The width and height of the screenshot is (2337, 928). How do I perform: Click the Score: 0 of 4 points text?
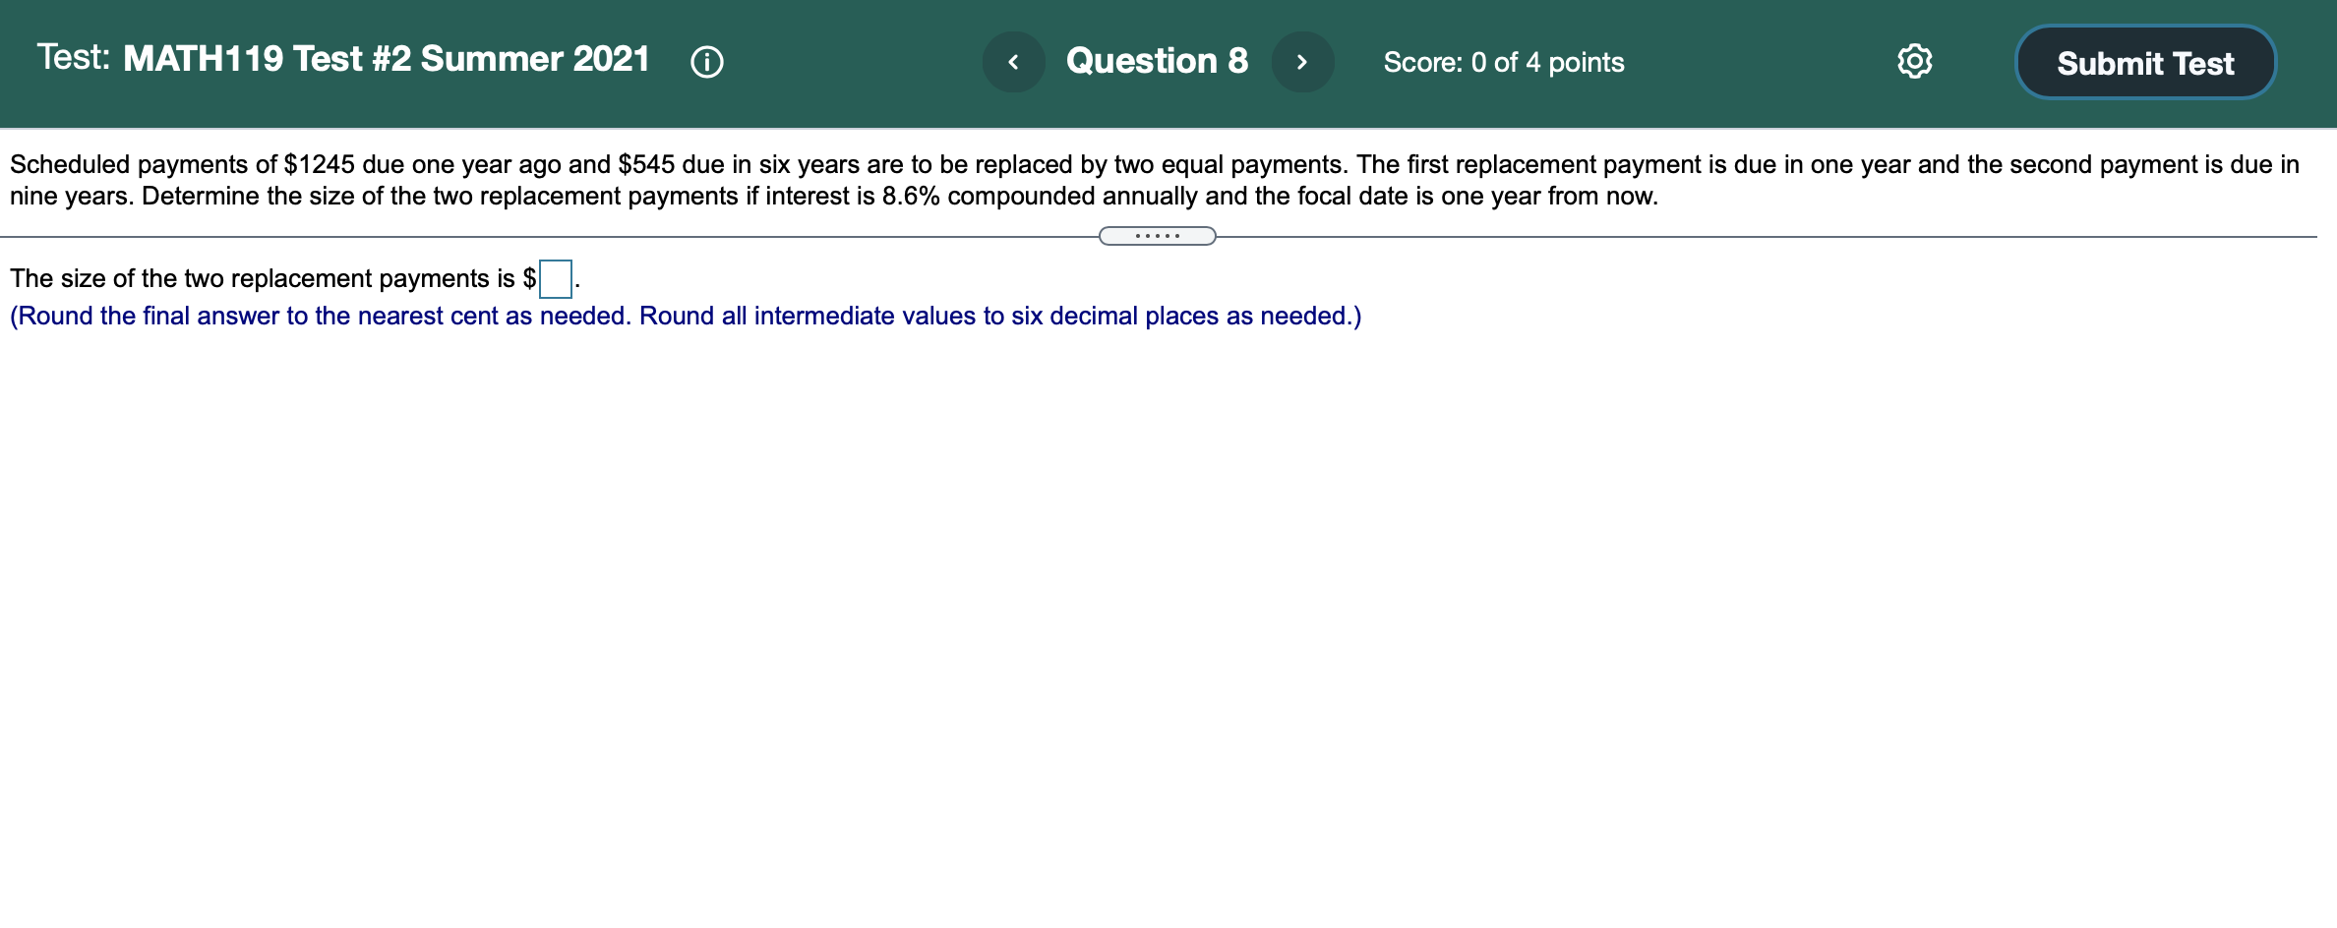[x=1502, y=63]
